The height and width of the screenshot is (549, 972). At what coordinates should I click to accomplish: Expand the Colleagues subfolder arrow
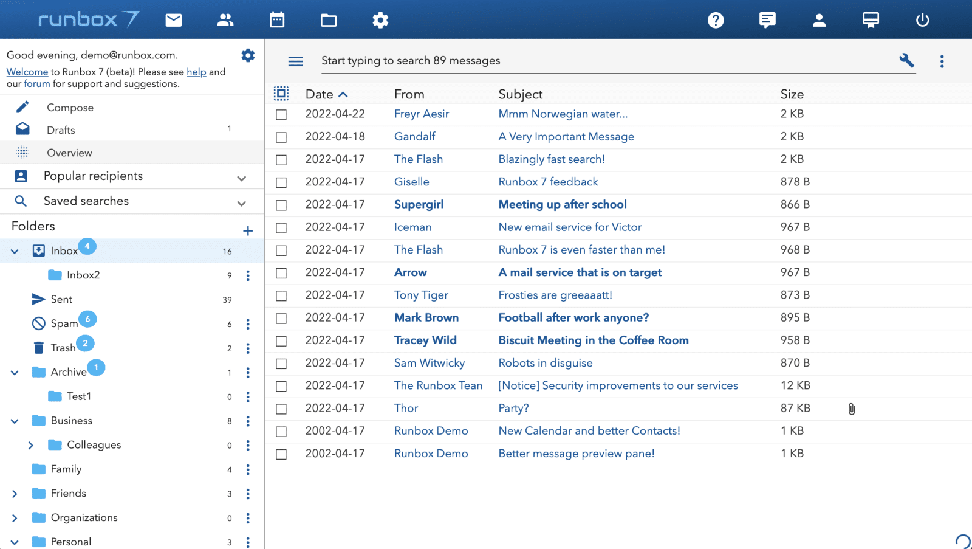click(32, 445)
